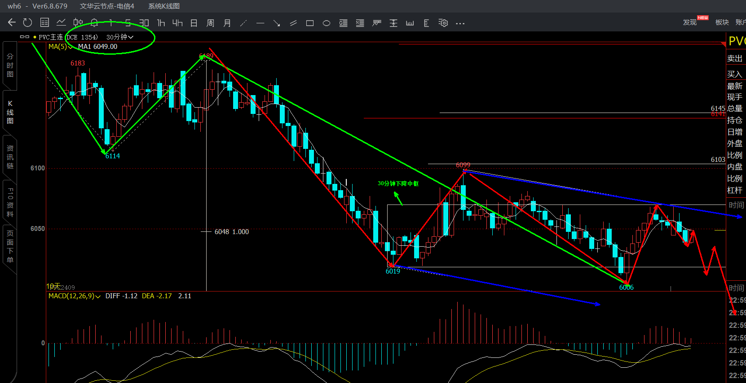Open the three-dot more tools menu
The width and height of the screenshot is (746, 383).
coord(460,23)
